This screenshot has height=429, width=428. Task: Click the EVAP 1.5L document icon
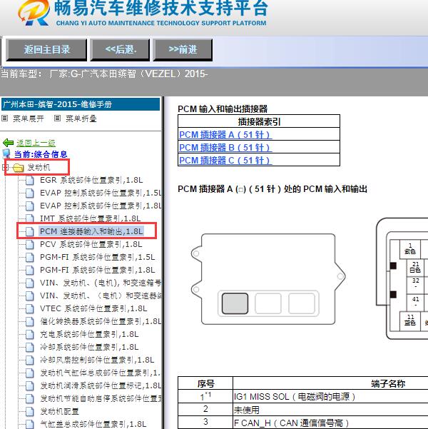click(29, 193)
